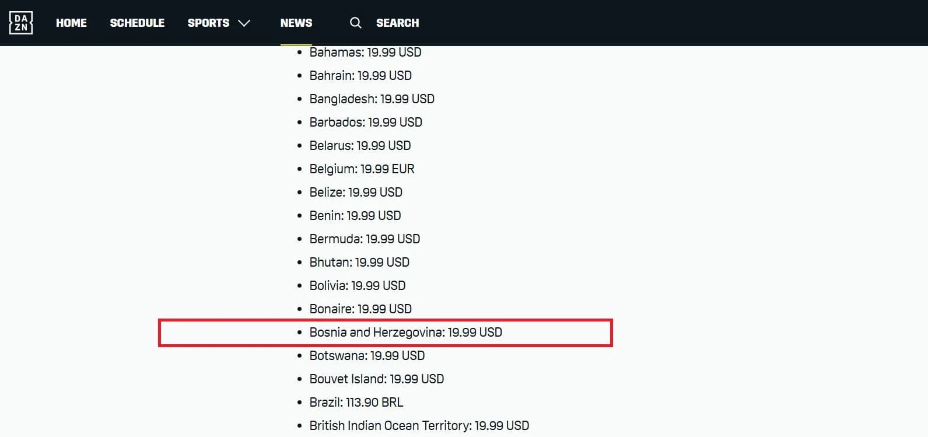Select the Botswana 19.99 USD line
The image size is (928, 437).
pos(367,355)
